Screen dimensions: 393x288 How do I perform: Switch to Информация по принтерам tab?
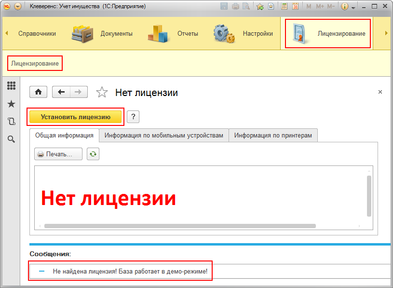[x=273, y=136]
